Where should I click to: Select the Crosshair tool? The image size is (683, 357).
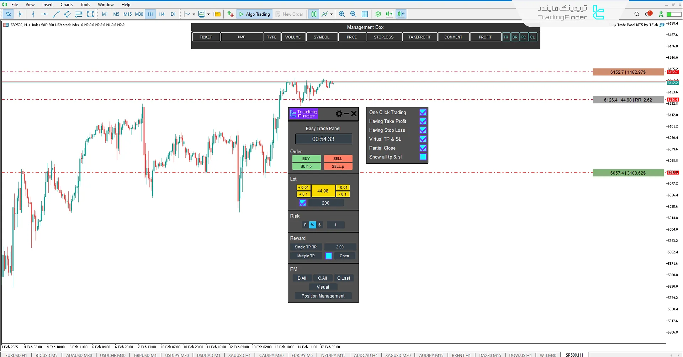tap(20, 14)
